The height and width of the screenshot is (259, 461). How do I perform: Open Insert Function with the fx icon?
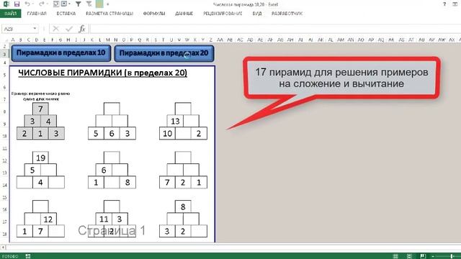[x=82, y=29]
